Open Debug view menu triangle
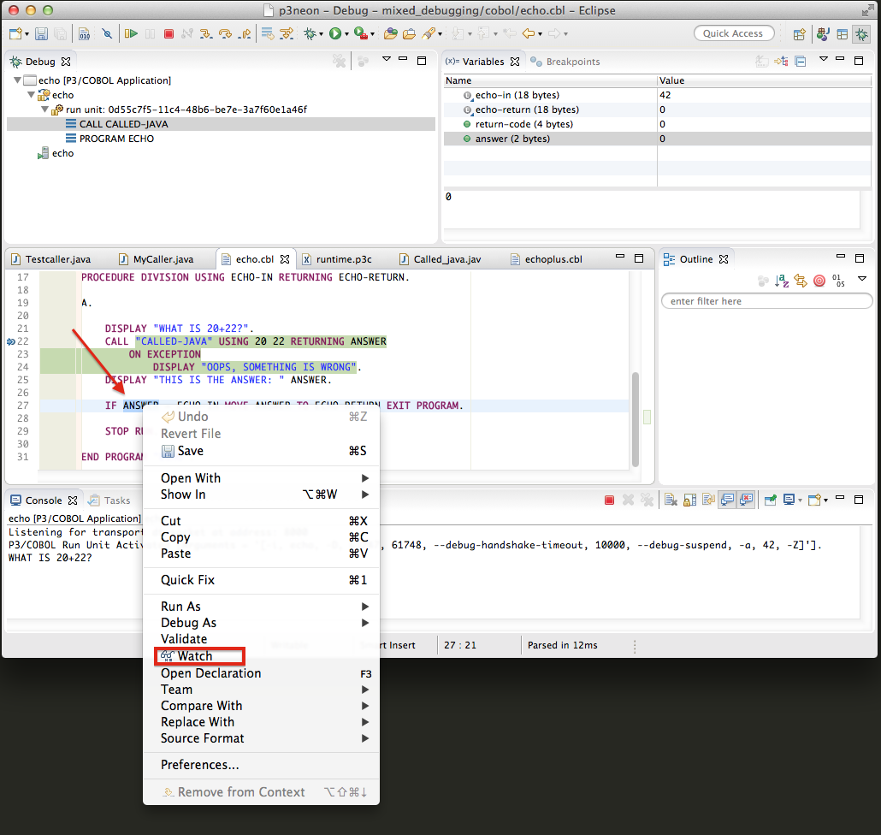The height and width of the screenshot is (835, 881). pos(386,59)
